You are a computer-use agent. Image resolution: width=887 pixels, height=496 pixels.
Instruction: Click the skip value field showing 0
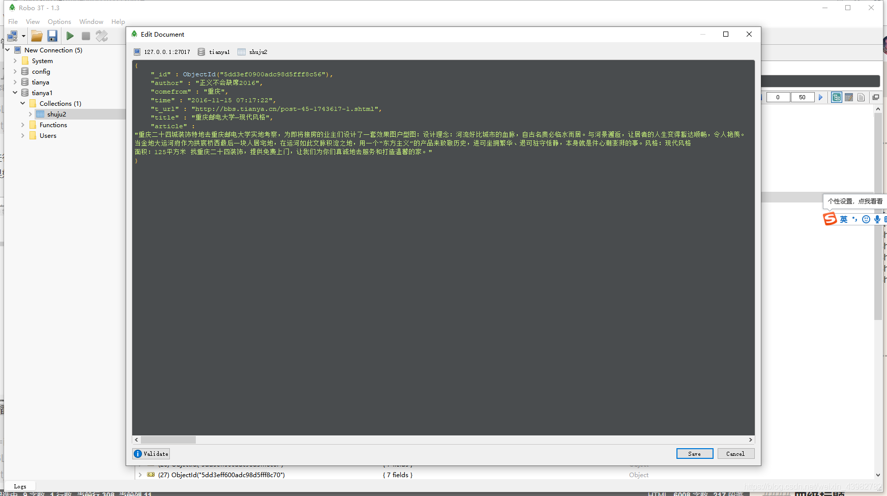point(778,97)
